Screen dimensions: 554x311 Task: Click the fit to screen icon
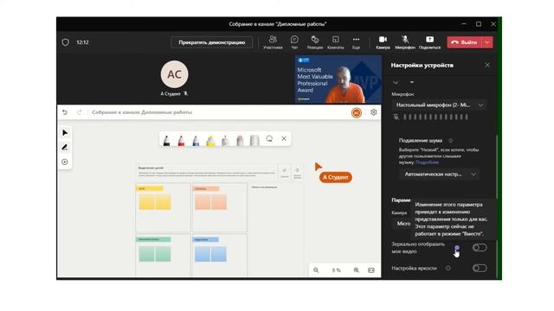coord(371,270)
